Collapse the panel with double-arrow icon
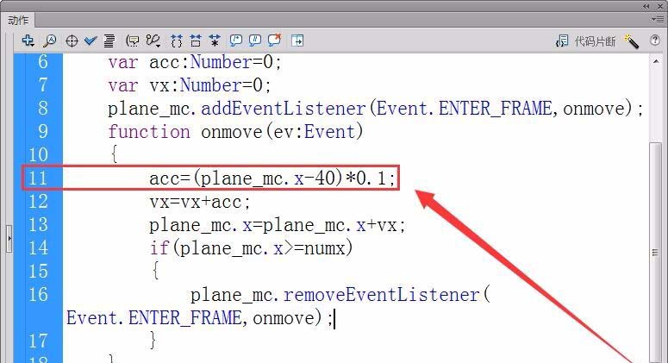Image resolution: width=668 pixels, height=363 pixels. click(x=646, y=6)
